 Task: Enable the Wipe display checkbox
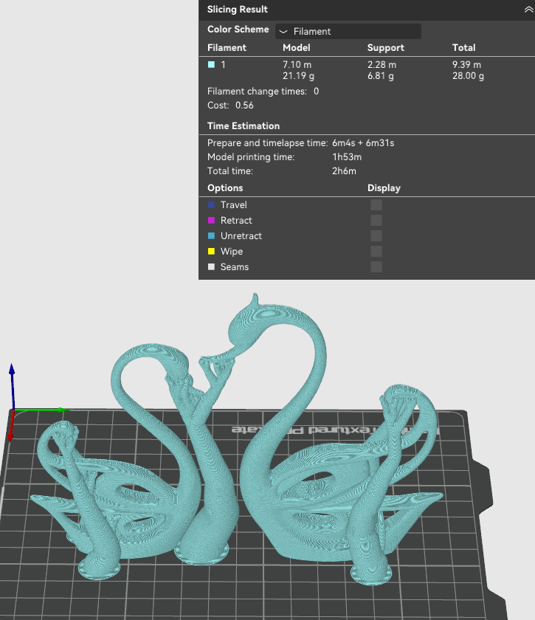pos(376,251)
